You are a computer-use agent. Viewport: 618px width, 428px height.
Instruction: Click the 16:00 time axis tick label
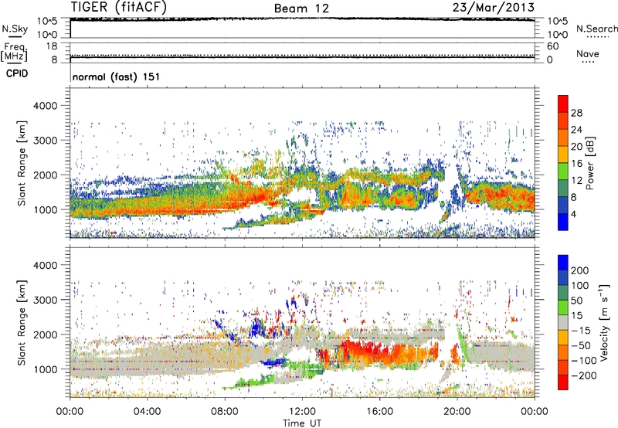click(x=379, y=412)
